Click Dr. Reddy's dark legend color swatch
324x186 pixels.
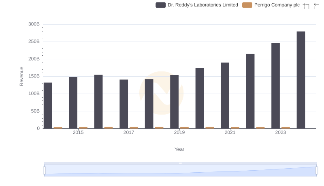[160, 5]
